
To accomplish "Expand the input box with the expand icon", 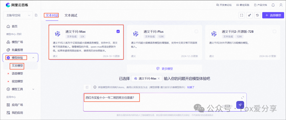I will tap(243, 98).
